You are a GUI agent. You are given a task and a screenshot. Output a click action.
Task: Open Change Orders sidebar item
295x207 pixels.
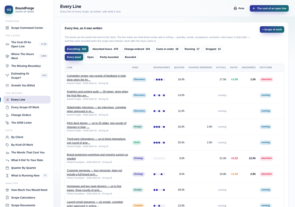[27, 115]
